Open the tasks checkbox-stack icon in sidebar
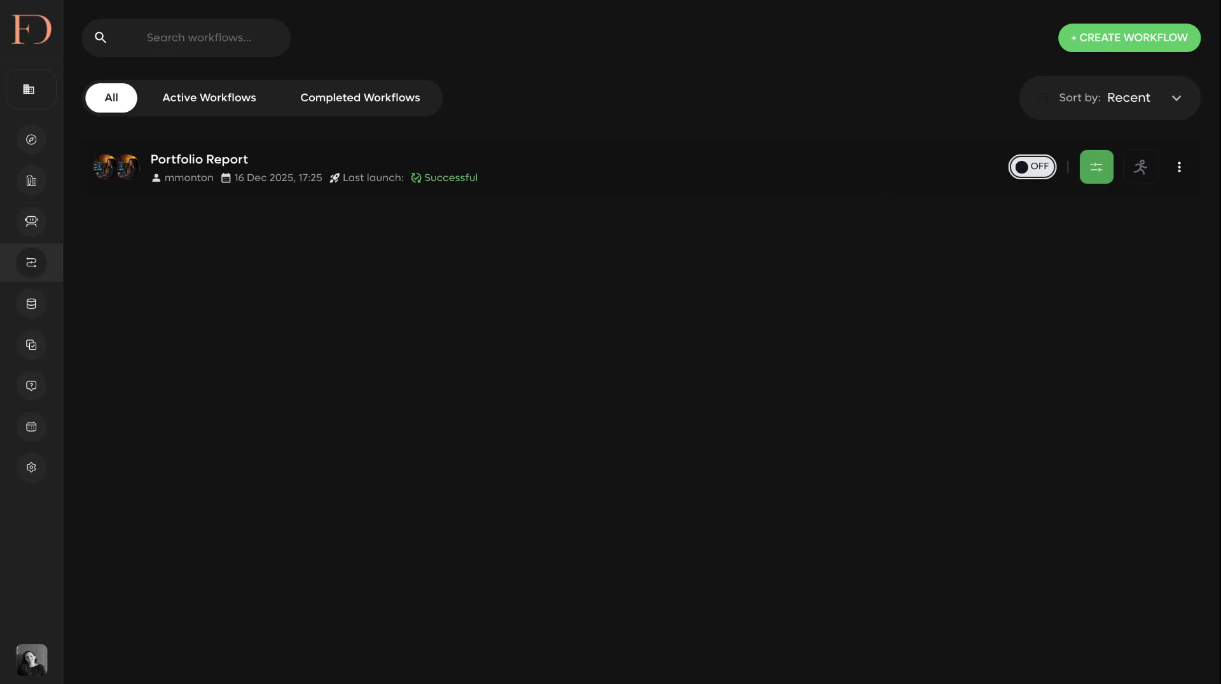Screen dimensions: 1221x684 tap(31, 345)
